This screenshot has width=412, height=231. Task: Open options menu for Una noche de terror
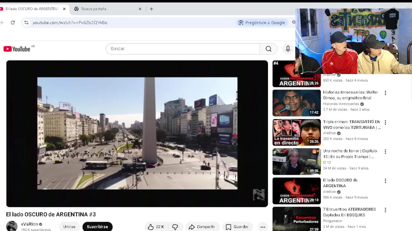385,151
